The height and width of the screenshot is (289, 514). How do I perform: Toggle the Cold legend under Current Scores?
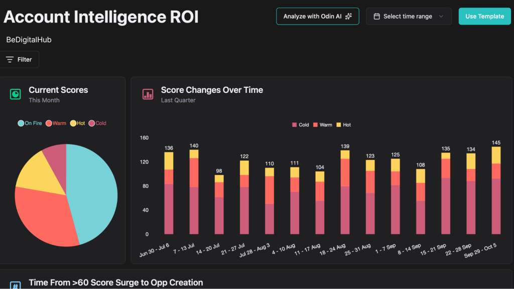click(97, 123)
